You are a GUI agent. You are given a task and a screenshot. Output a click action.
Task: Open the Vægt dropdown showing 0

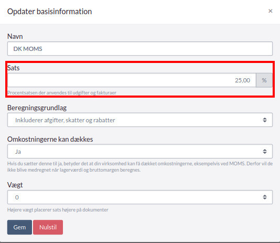140,197
